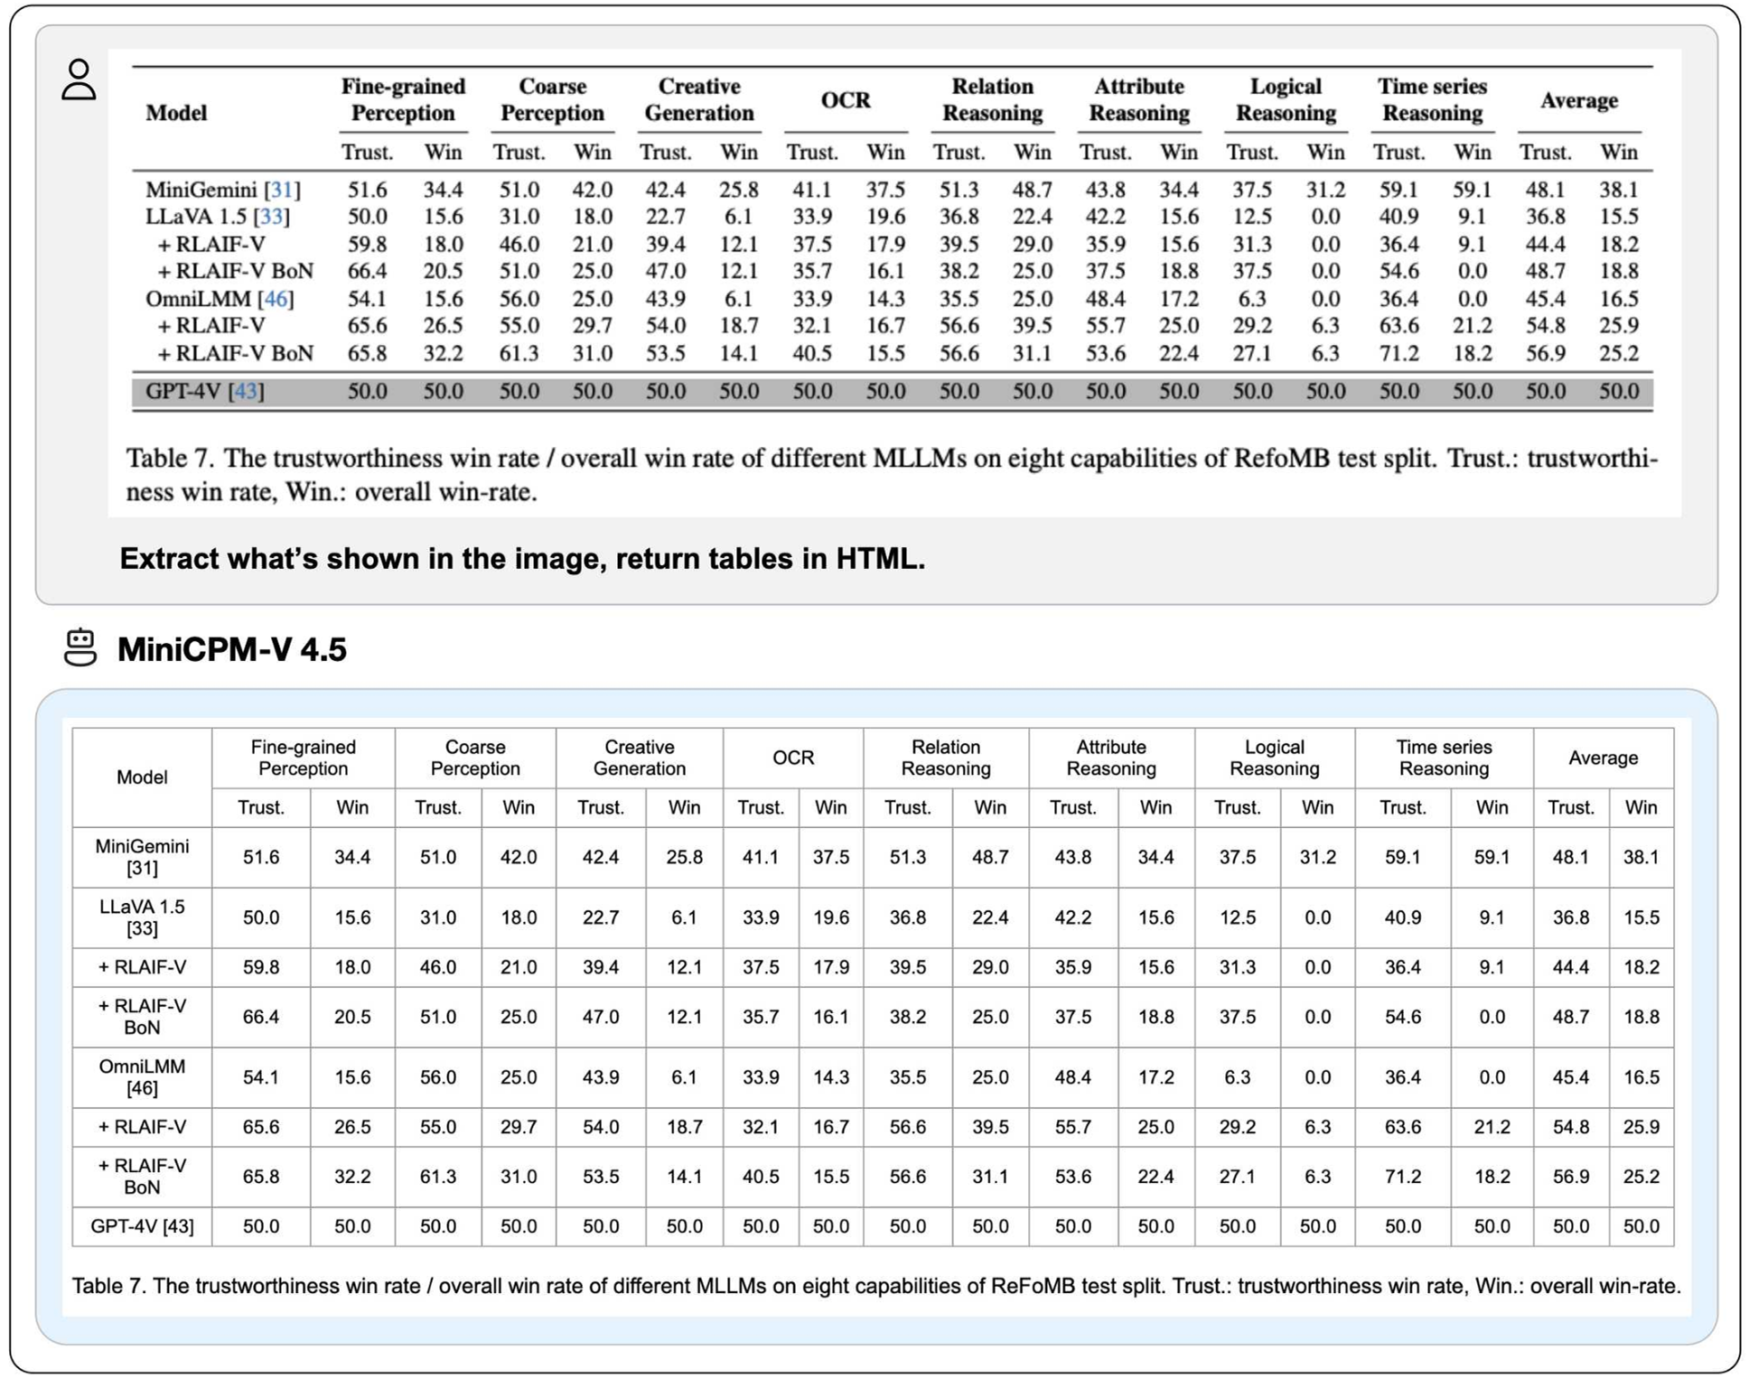Select the 'Model' header cell in the bordered table
1749x1378 pixels.
(x=142, y=777)
